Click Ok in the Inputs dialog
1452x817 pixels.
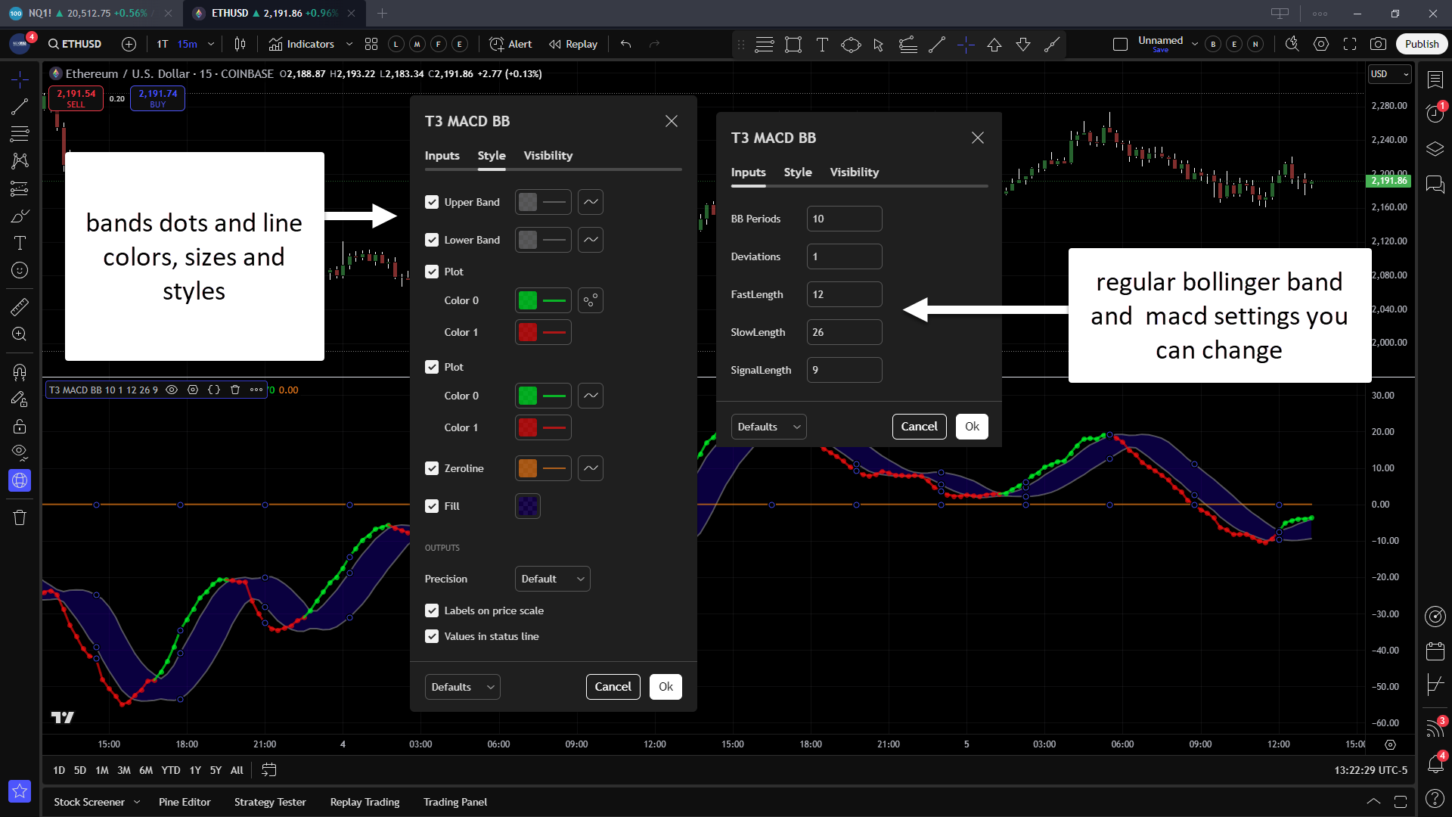pos(972,427)
